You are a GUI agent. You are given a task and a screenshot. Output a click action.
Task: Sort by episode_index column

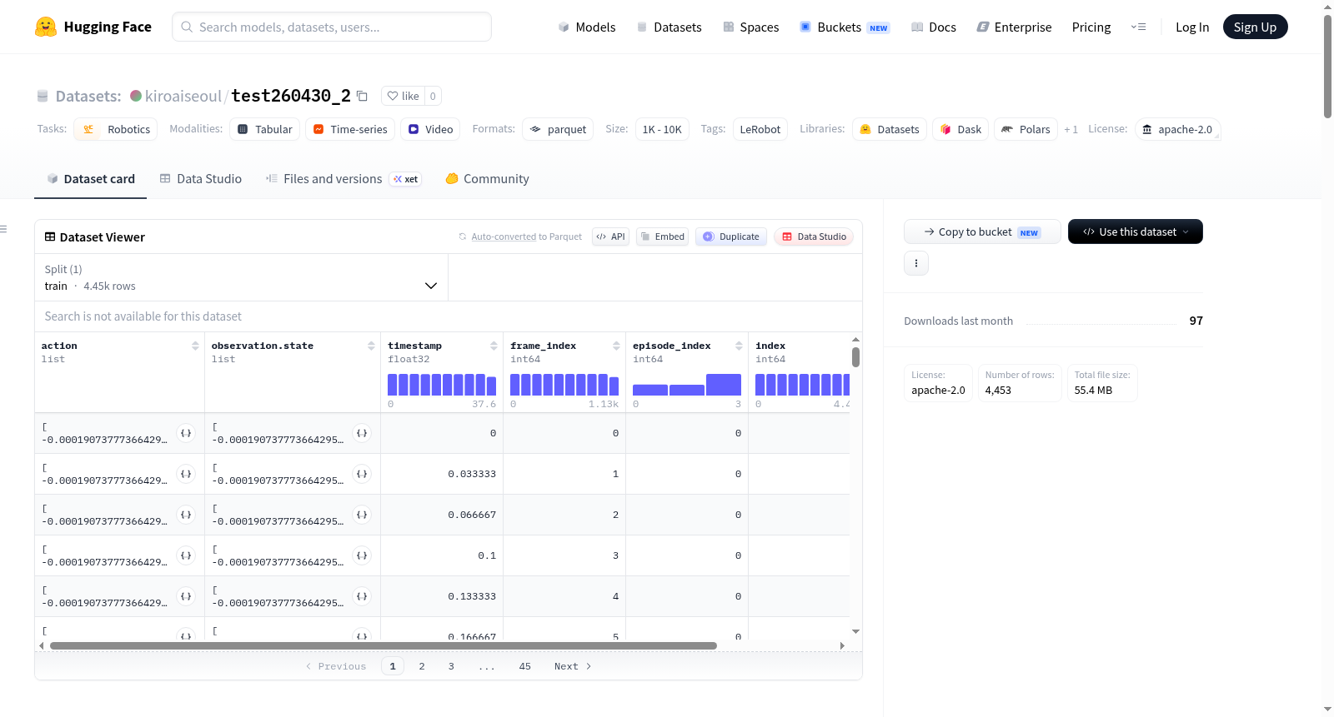coord(739,346)
